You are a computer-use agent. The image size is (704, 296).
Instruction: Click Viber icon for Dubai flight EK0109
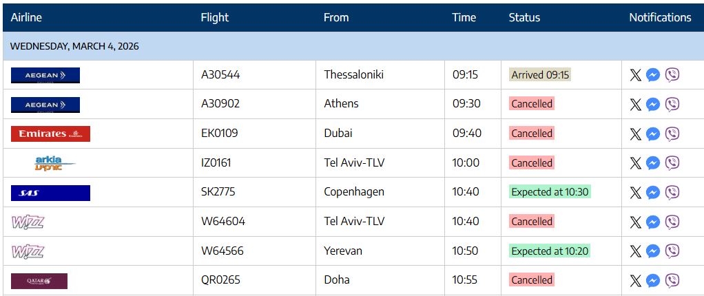click(672, 134)
